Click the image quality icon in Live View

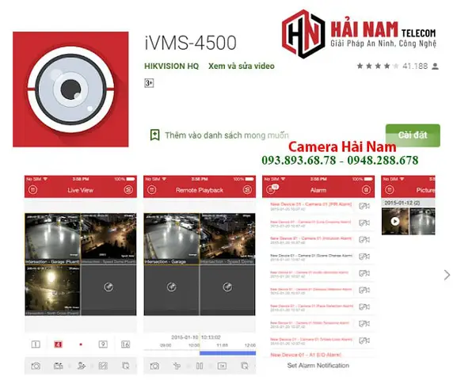tap(103, 366)
